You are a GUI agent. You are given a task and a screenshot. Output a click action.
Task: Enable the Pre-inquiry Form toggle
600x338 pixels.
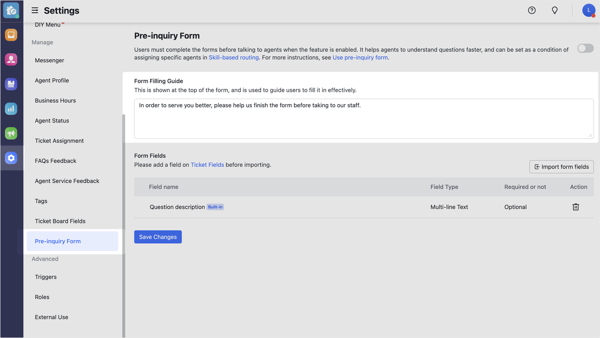tap(585, 48)
